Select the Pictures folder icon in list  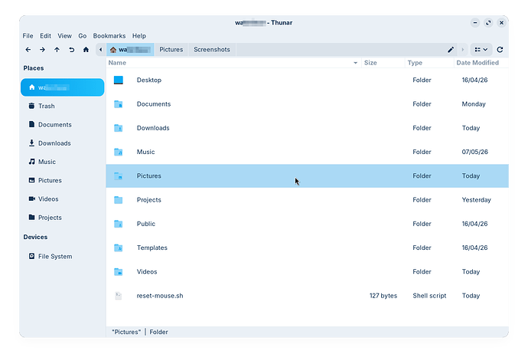click(x=118, y=176)
